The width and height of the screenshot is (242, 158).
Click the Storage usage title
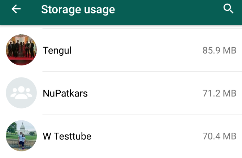point(78,10)
